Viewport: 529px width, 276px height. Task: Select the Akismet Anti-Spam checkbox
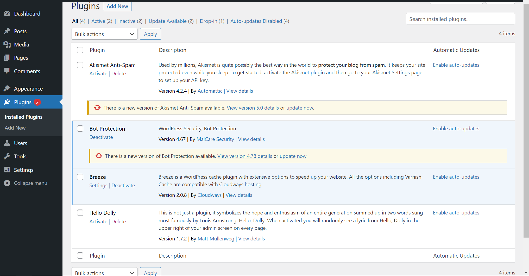click(x=80, y=65)
